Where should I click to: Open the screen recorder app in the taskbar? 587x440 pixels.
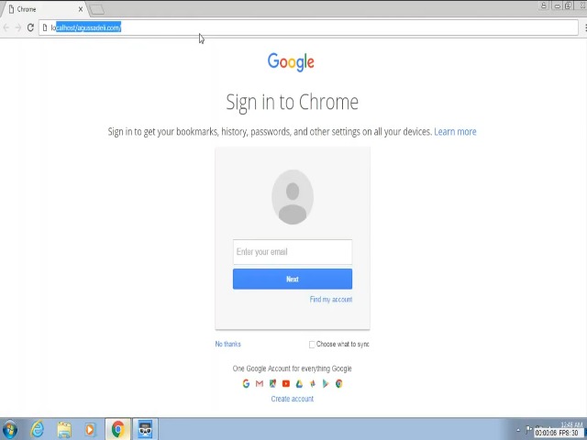click(145, 429)
